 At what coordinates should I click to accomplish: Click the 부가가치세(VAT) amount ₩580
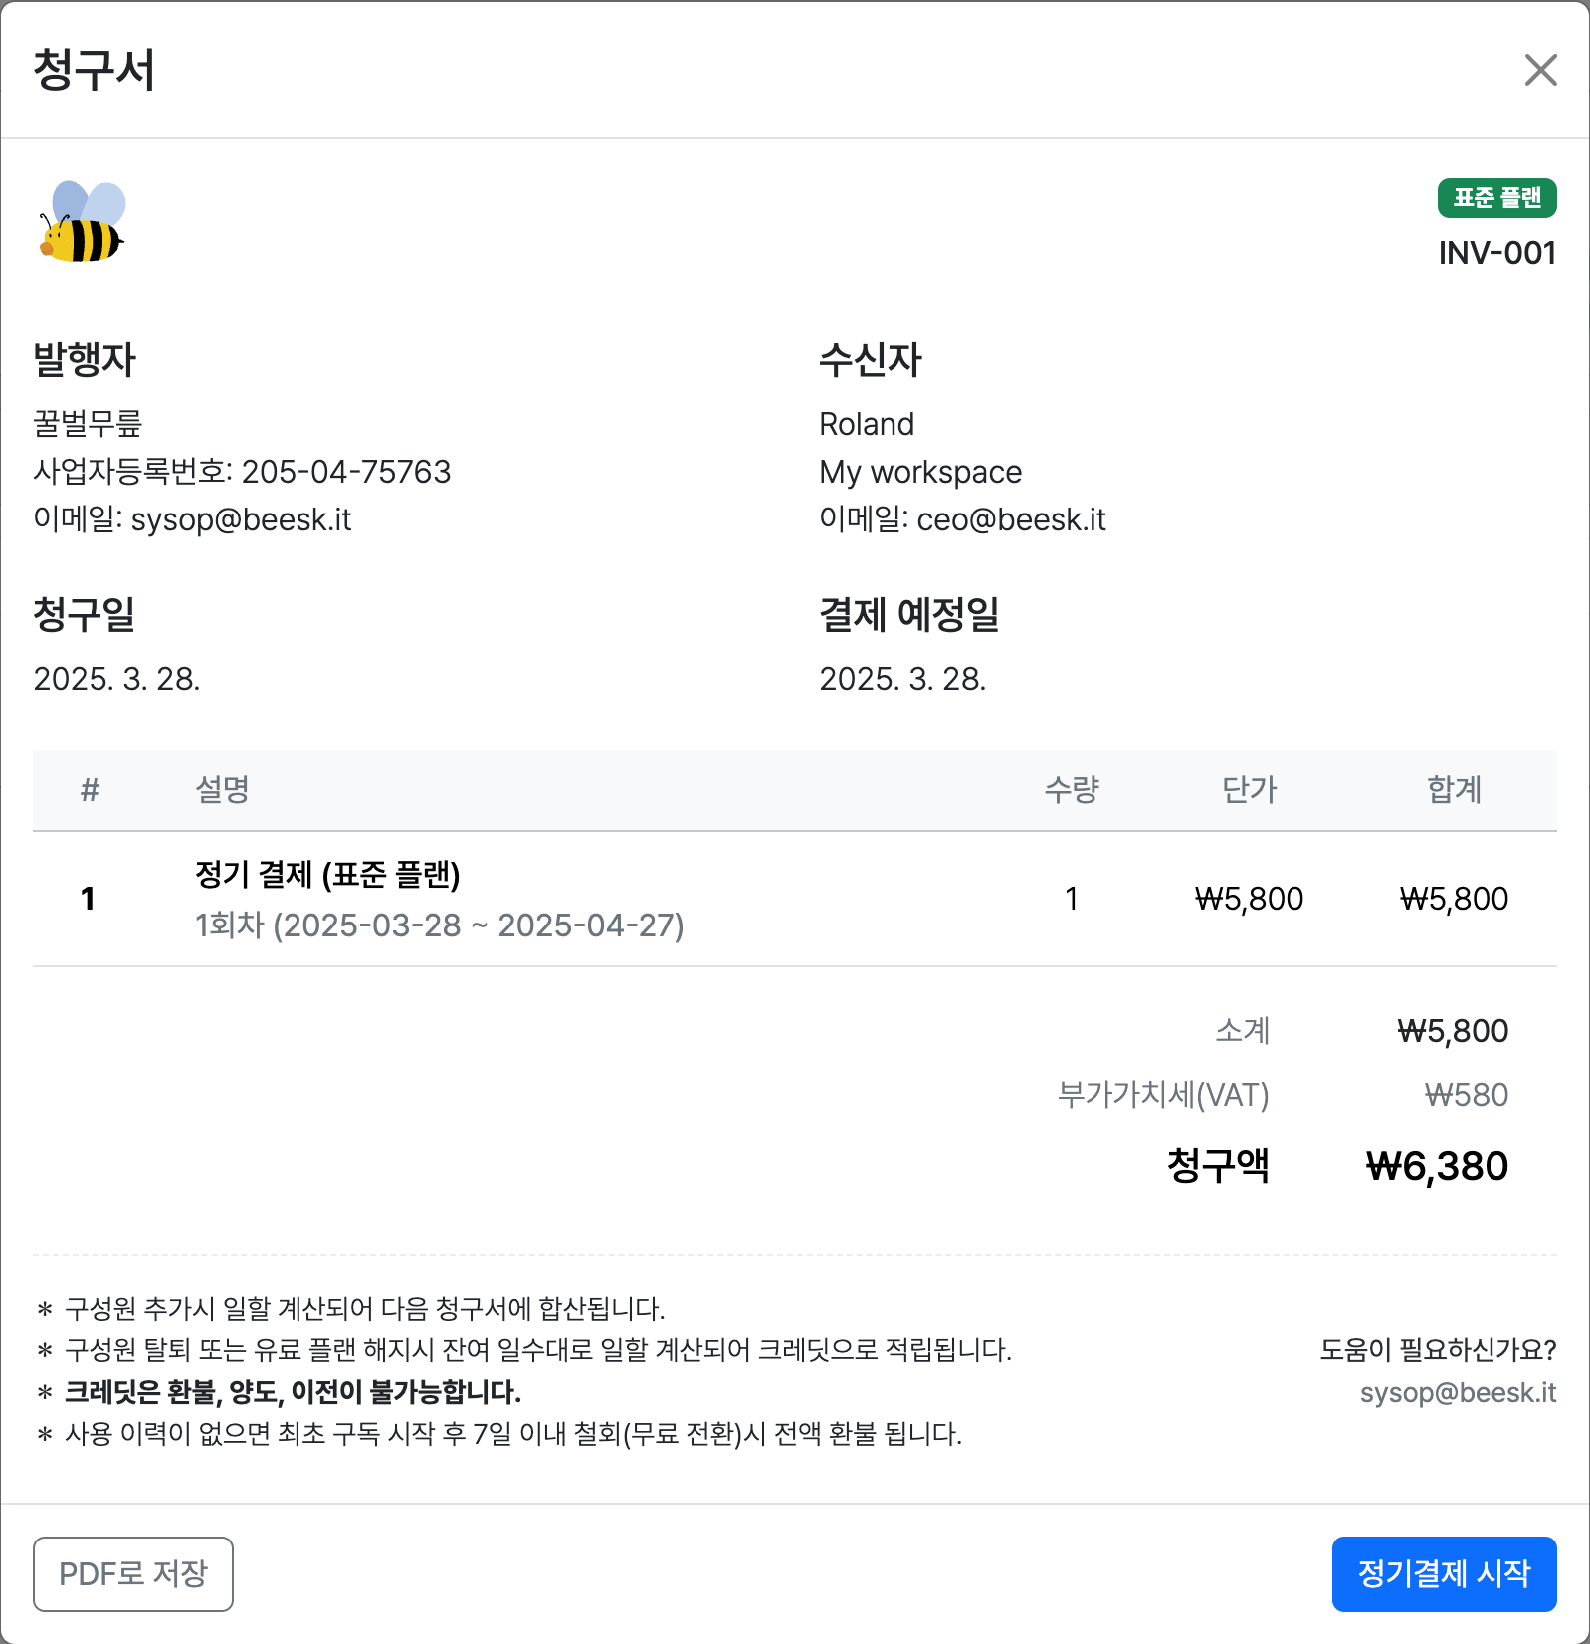coord(1467,1095)
